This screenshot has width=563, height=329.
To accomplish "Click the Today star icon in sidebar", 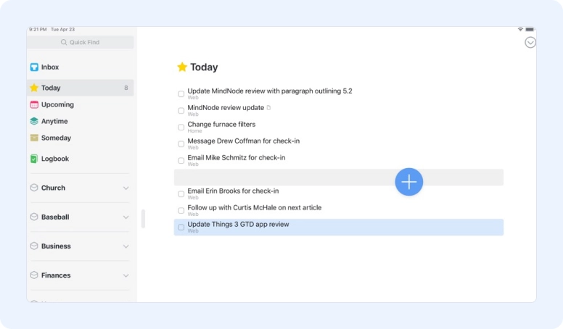I will coord(34,88).
